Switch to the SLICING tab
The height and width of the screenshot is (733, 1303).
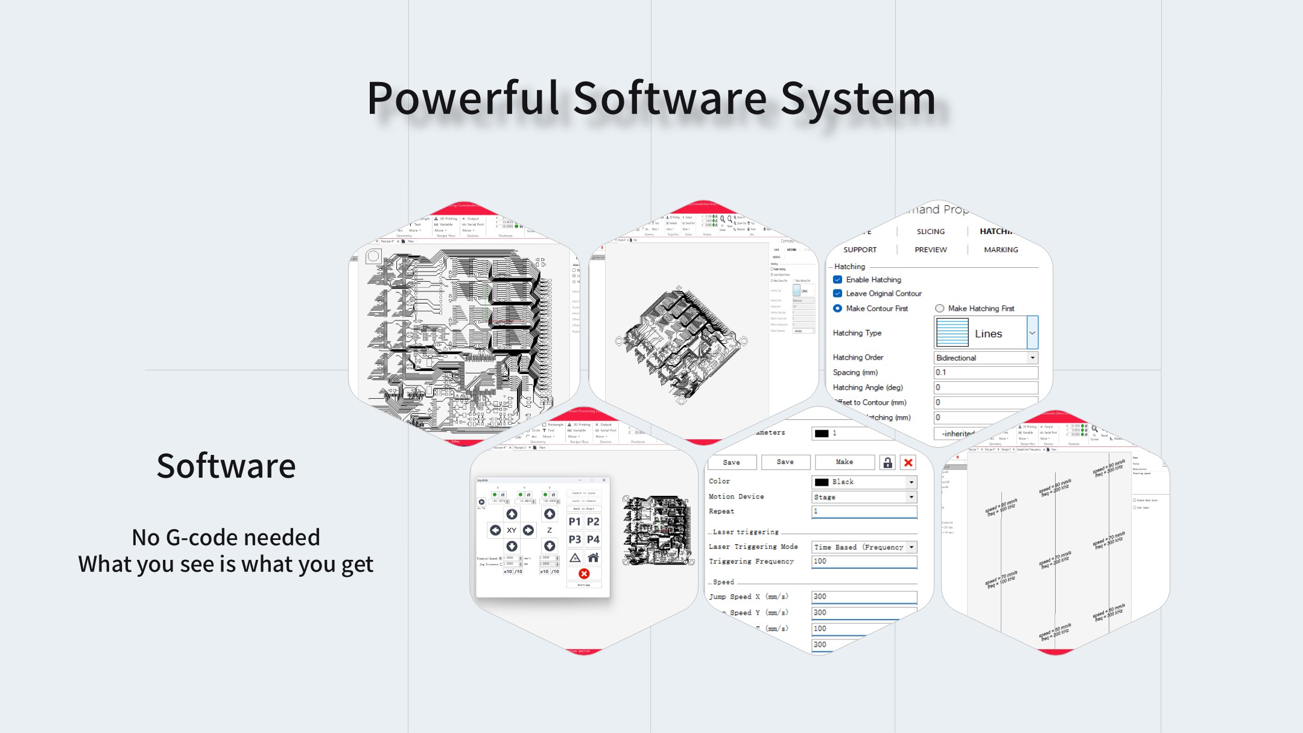point(931,232)
